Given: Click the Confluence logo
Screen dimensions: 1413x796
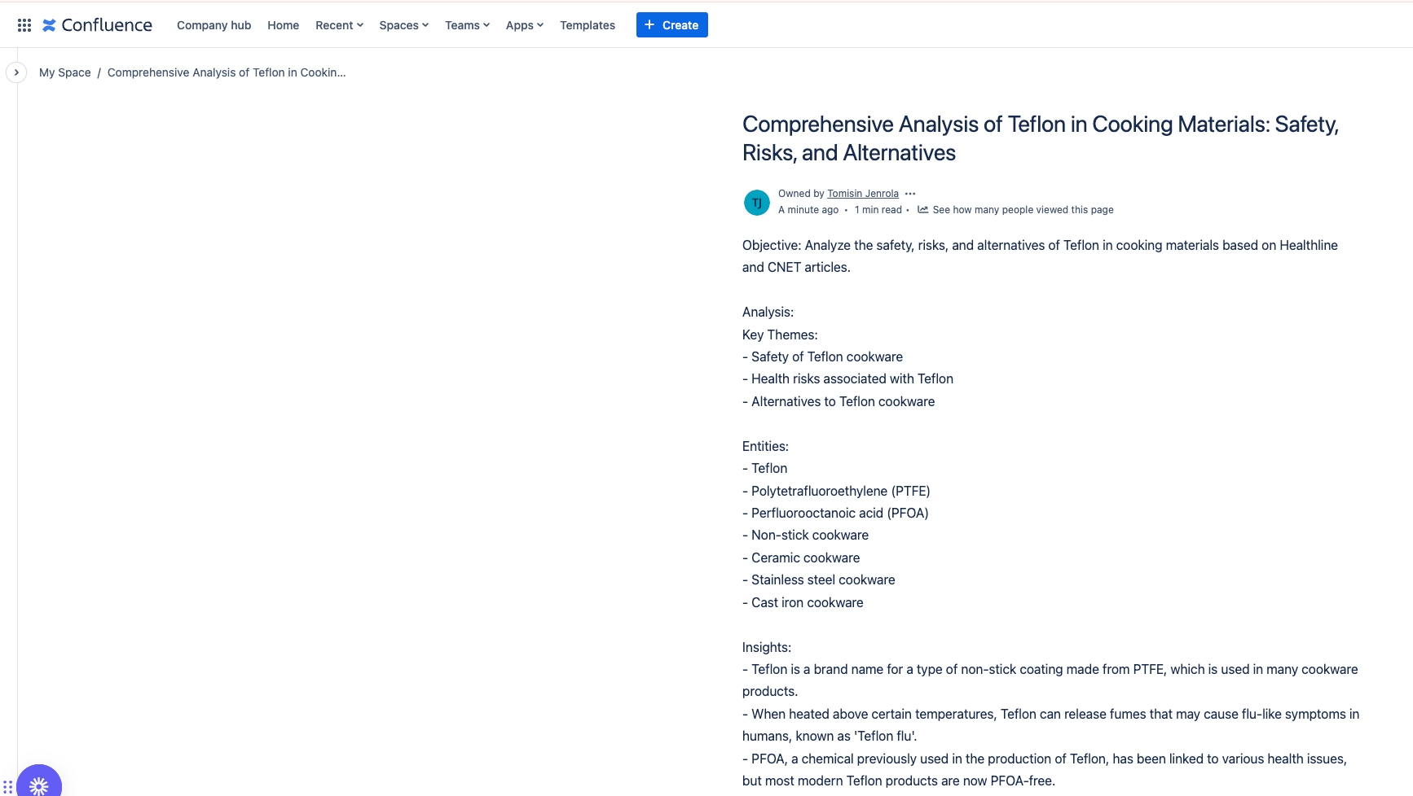Looking at the screenshot, I should click(98, 25).
